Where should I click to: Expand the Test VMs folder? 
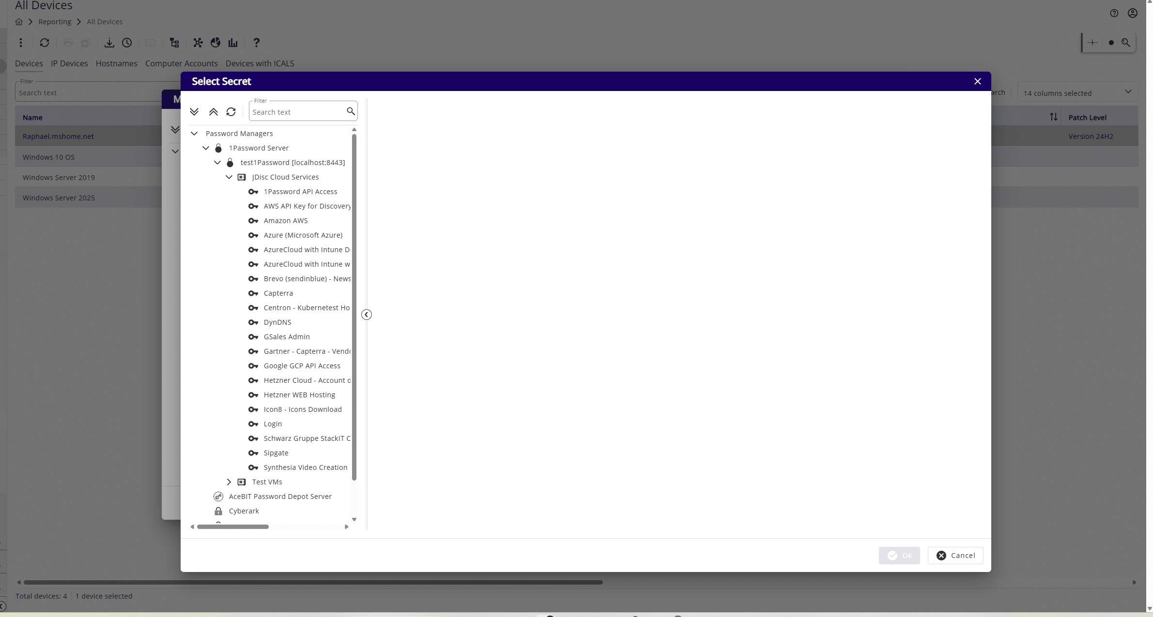[229, 482]
